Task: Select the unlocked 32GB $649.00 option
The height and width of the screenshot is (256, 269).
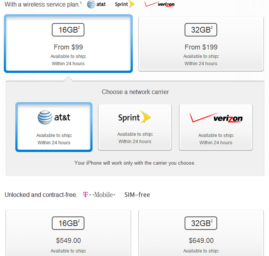Action: [201, 233]
